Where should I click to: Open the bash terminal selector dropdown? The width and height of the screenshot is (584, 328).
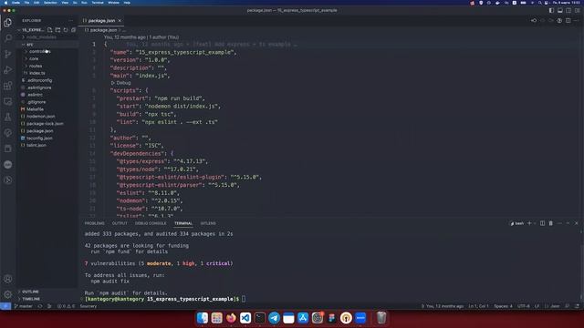[x=517, y=223]
